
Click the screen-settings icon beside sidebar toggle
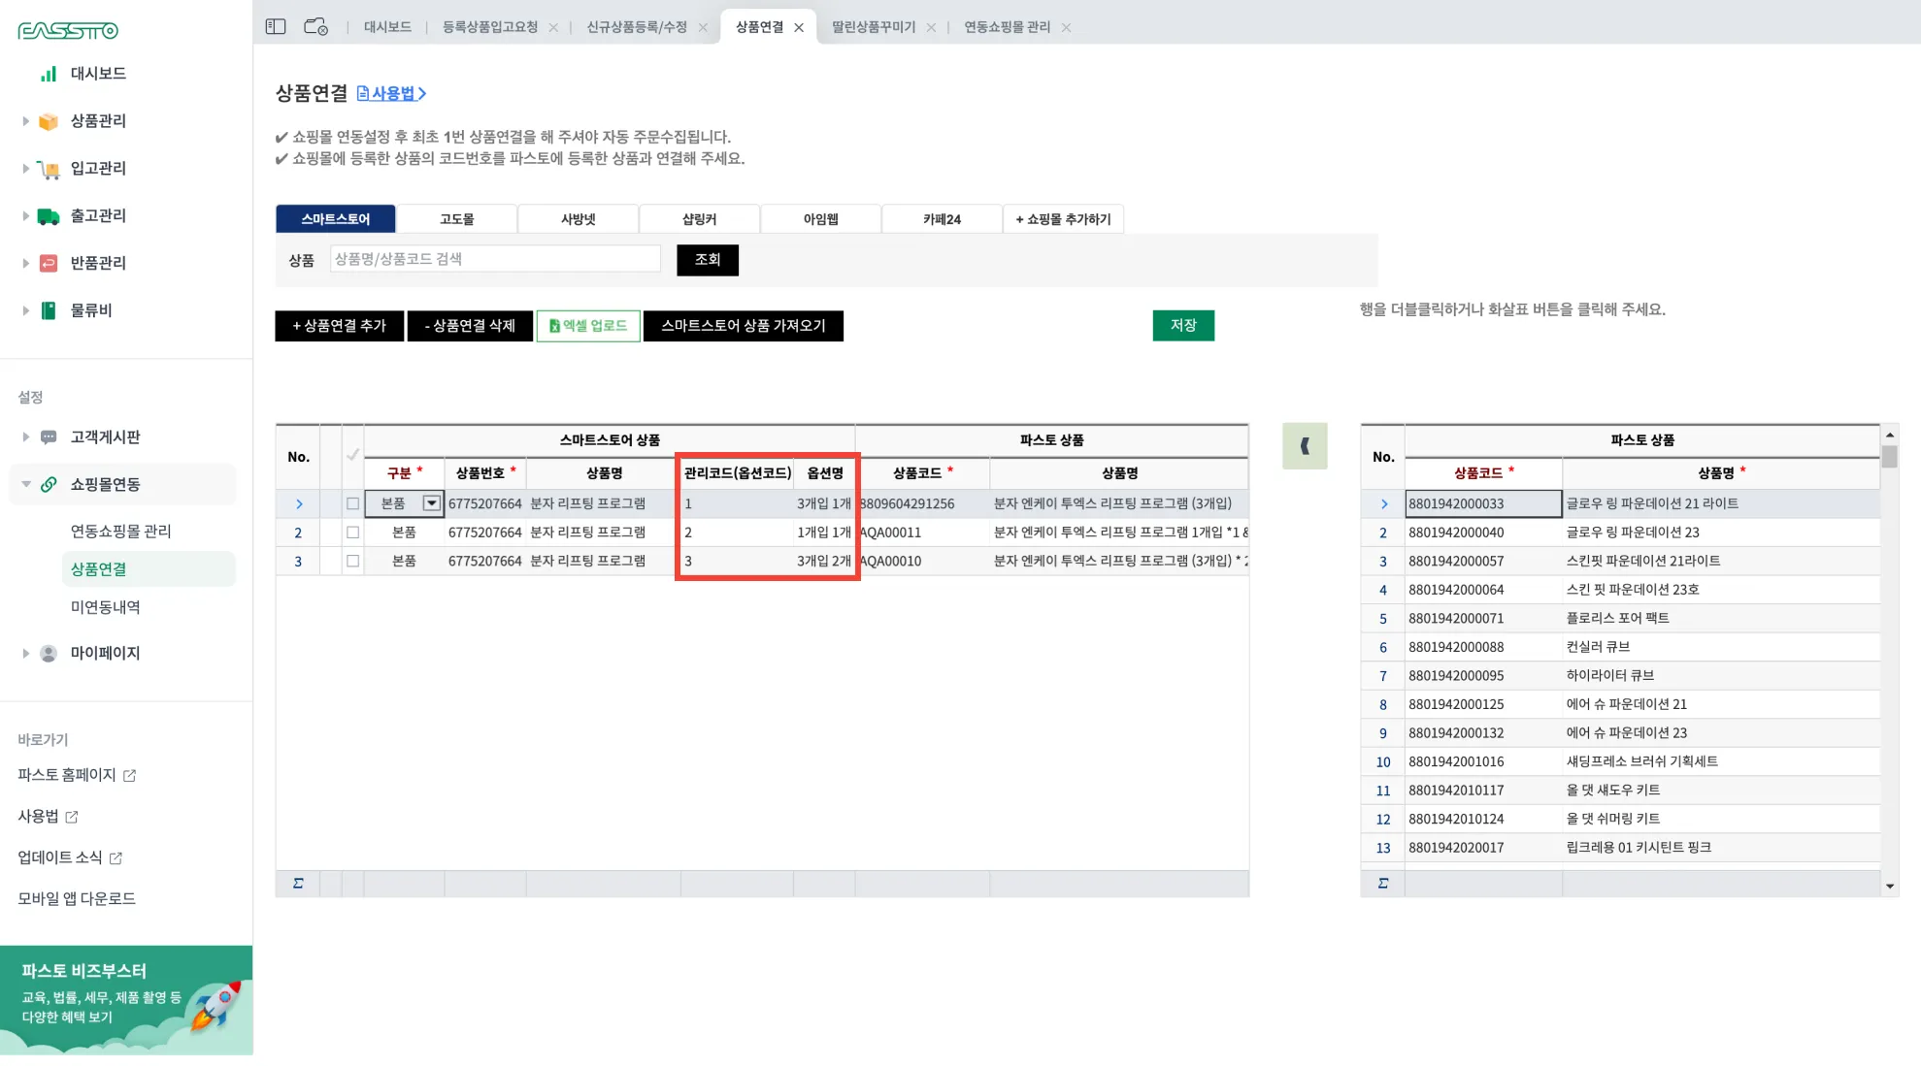[x=315, y=27]
